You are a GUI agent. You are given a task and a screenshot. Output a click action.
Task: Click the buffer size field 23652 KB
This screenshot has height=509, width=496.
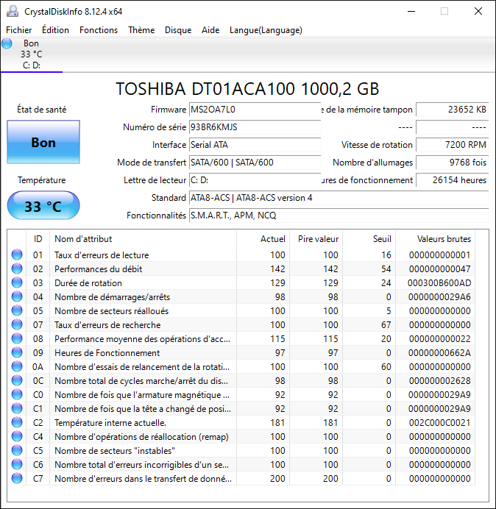coord(452,110)
